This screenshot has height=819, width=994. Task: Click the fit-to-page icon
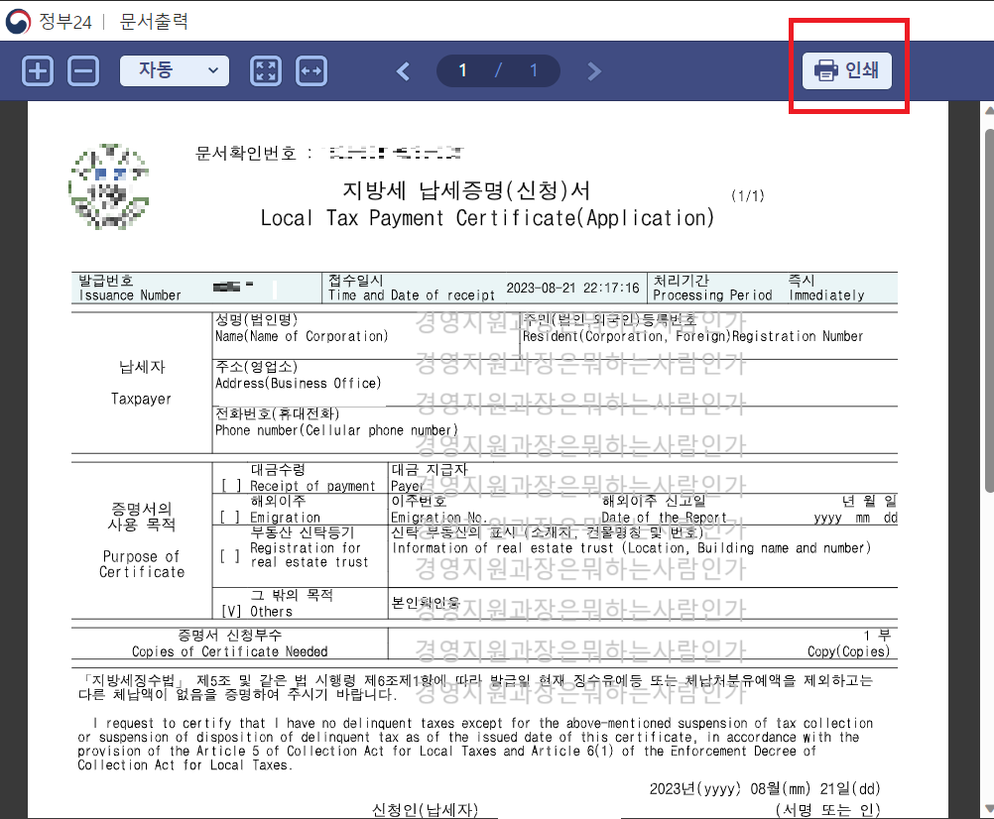click(x=265, y=70)
